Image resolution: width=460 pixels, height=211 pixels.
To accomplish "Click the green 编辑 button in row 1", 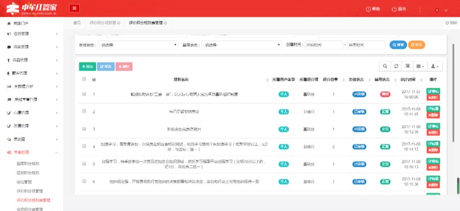I will click(433, 91).
